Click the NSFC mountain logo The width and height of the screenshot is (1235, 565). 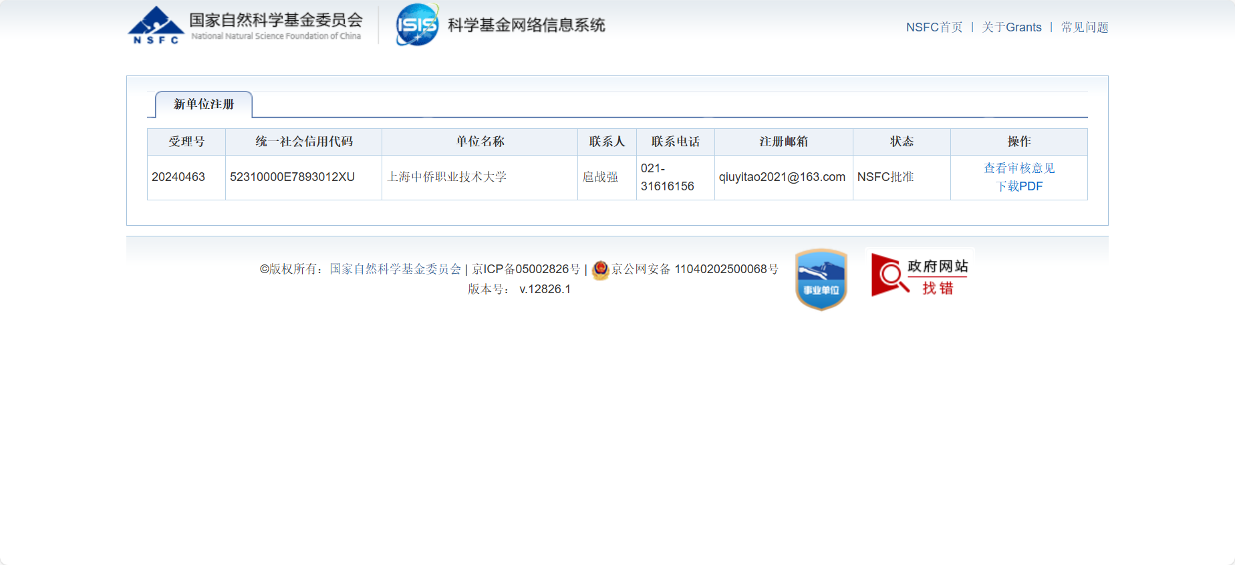(x=156, y=25)
